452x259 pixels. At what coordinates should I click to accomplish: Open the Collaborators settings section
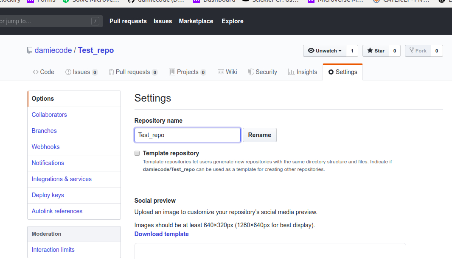[49, 115]
